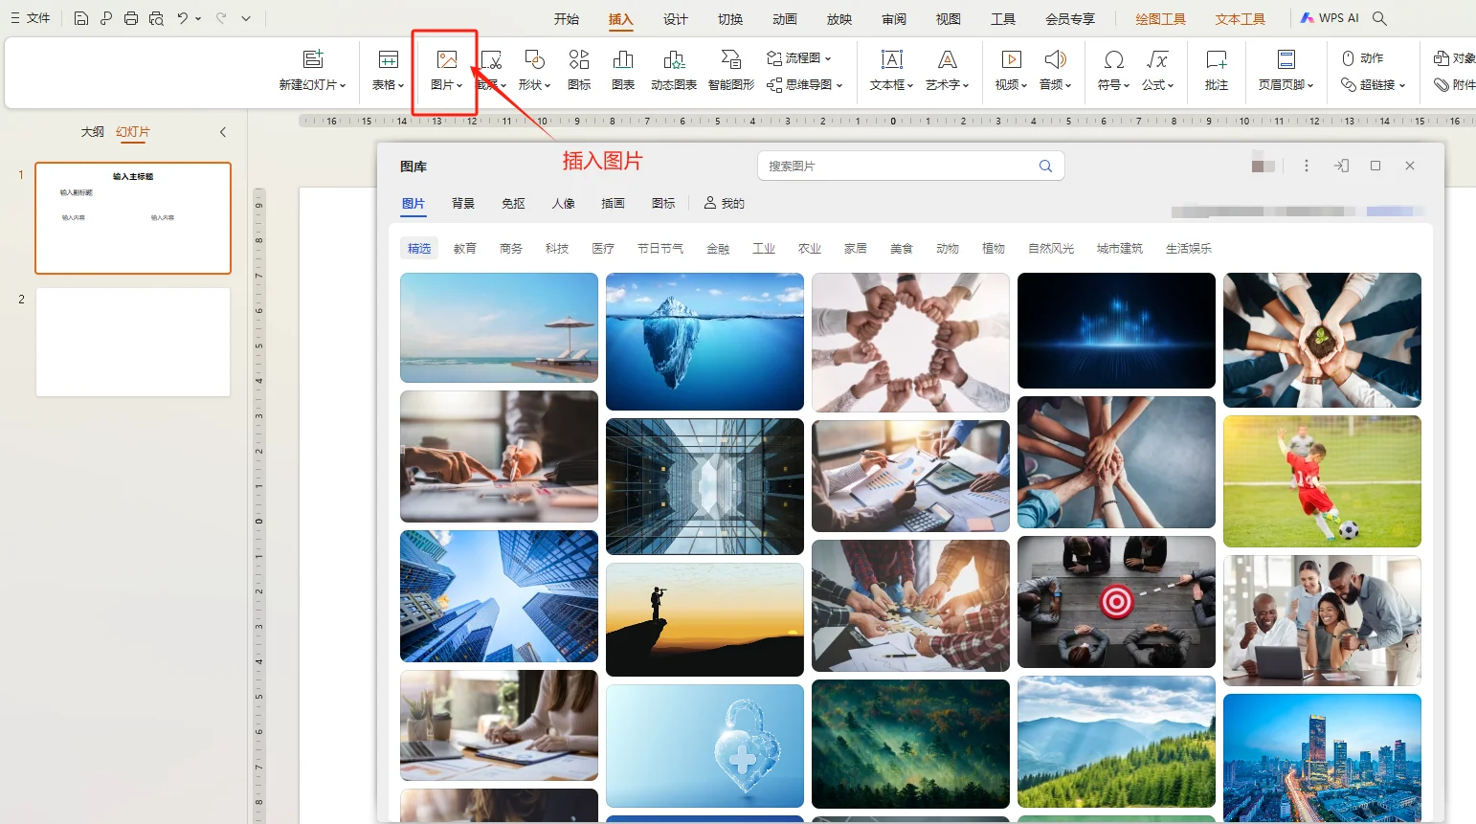Filter images by 商务 category

pyautogui.click(x=511, y=249)
